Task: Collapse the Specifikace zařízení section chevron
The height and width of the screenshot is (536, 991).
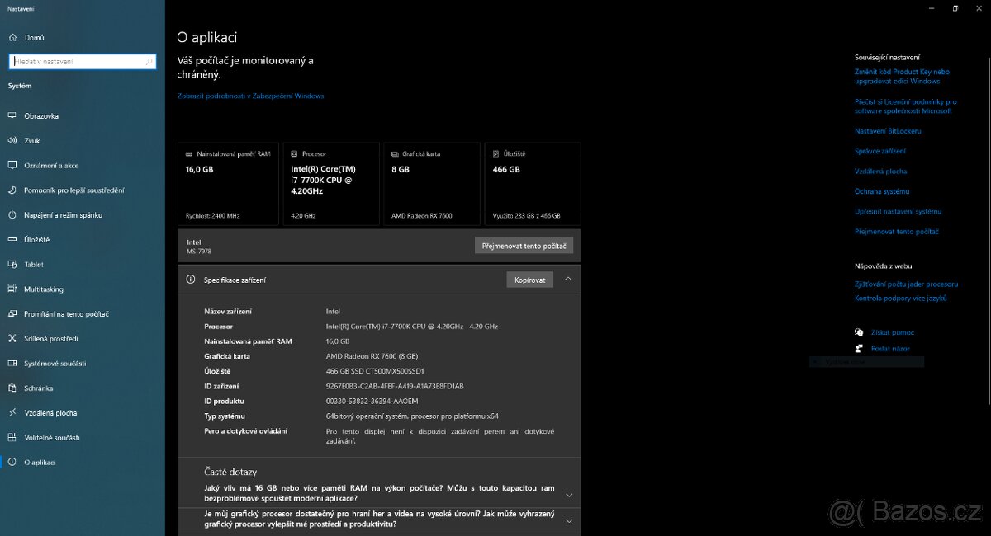Action: [x=568, y=280]
